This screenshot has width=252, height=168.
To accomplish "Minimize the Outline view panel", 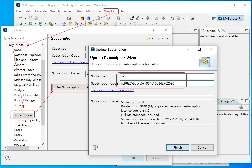I will pos(242,30).
